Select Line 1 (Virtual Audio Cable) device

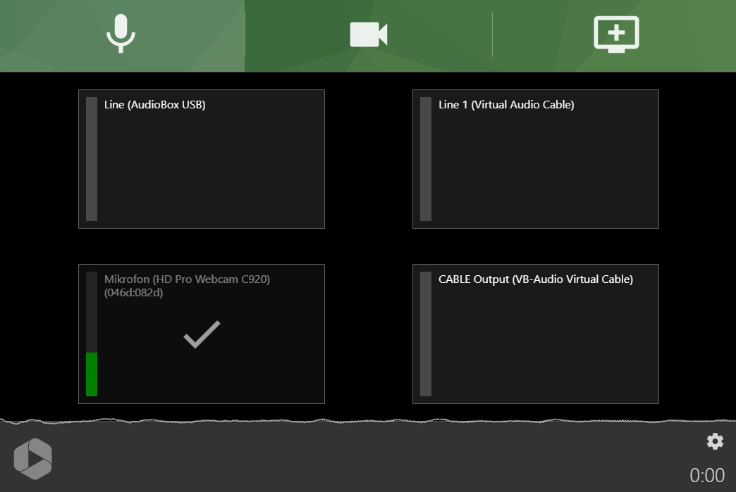coord(536,159)
